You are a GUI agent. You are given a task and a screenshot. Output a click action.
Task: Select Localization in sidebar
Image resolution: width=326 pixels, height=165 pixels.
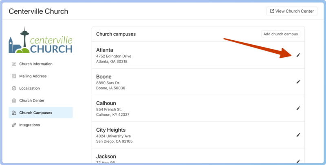[x=29, y=88]
